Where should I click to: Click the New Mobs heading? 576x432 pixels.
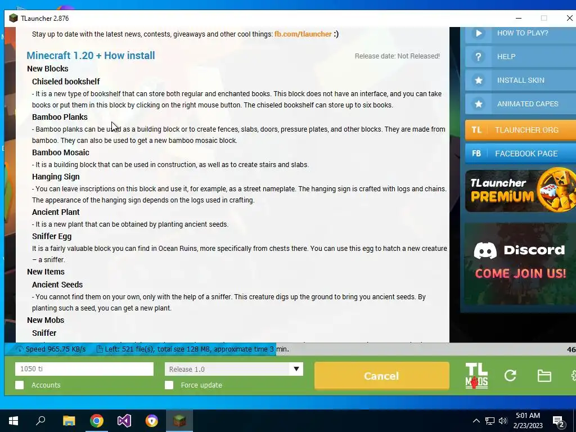coord(46,320)
